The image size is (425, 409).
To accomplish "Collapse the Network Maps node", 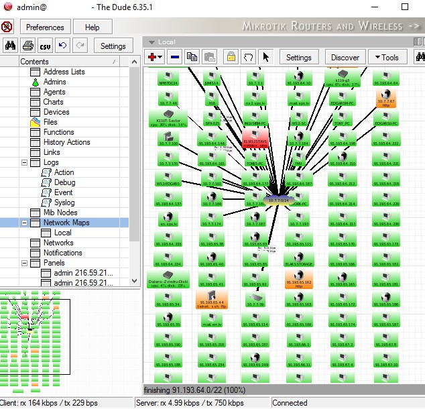I will [24, 223].
